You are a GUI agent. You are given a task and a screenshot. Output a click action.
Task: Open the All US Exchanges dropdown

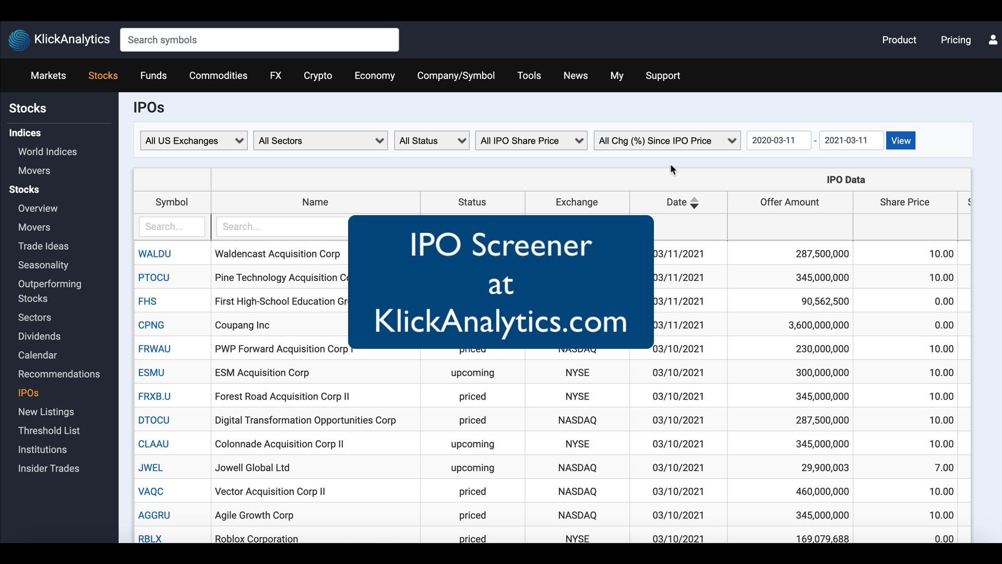[194, 140]
